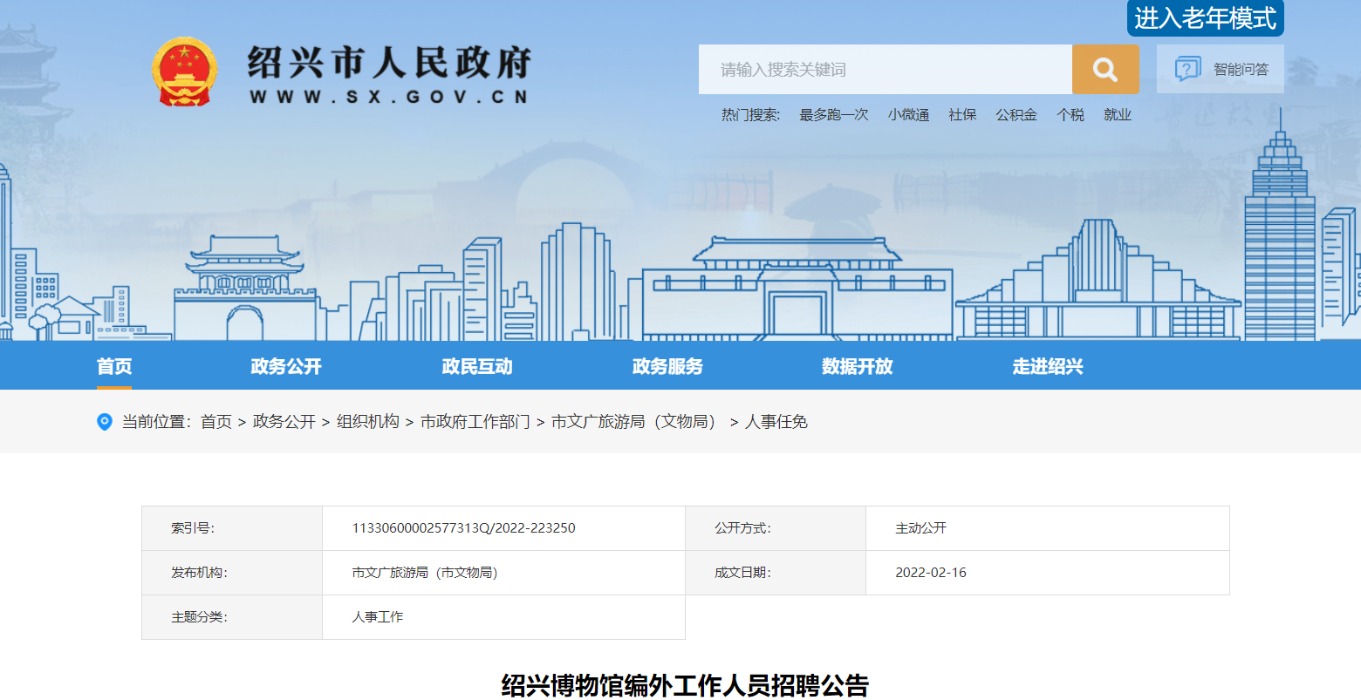Choose hot search term 个税
This screenshot has height=700, width=1361.
[1070, 115]
